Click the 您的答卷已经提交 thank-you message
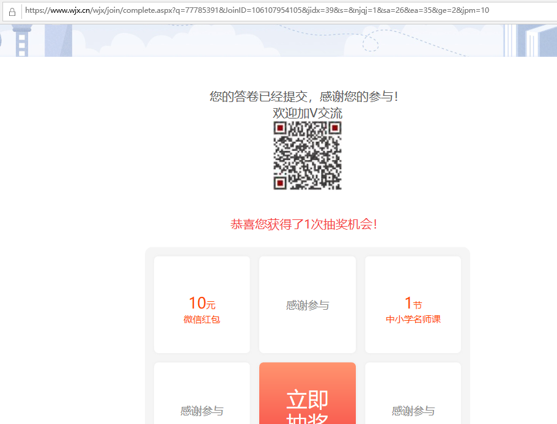 click(x=304, y=97)
